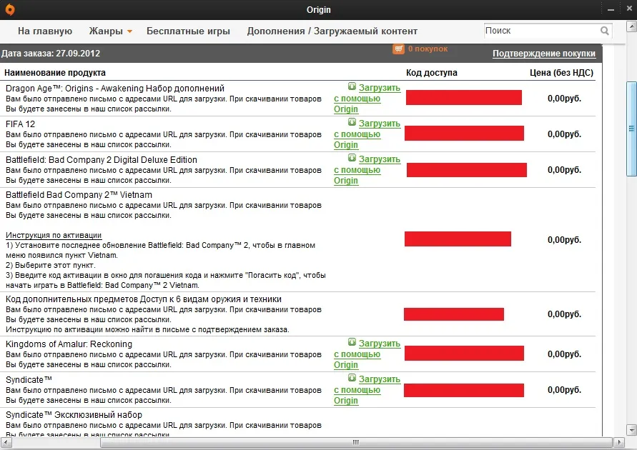Click vertical scrollbar down arrow
This screenshot has width=637, height=450.
632,430
